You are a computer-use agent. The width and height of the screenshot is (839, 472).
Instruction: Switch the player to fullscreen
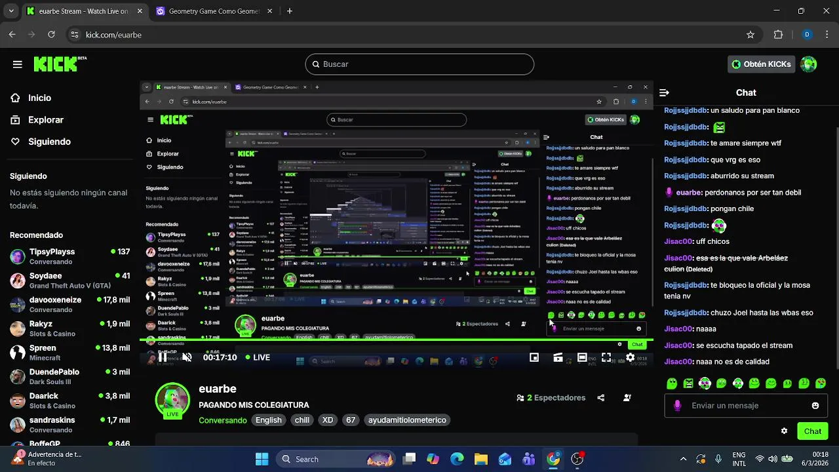(606, 357)
